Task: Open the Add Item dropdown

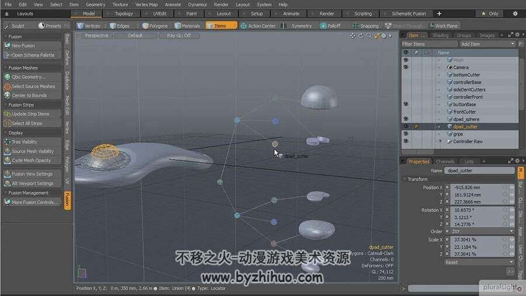Action: [487, 44]
